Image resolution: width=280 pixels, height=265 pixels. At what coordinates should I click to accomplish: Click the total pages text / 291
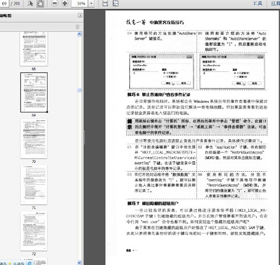15,3
